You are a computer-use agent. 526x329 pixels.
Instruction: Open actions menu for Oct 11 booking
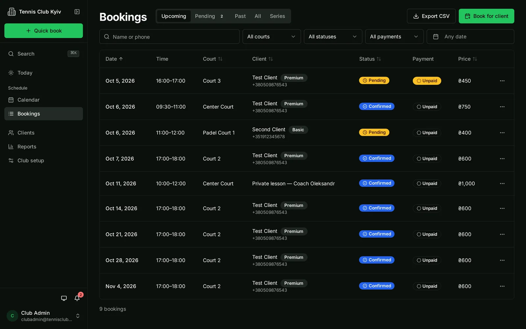point(502,184)
